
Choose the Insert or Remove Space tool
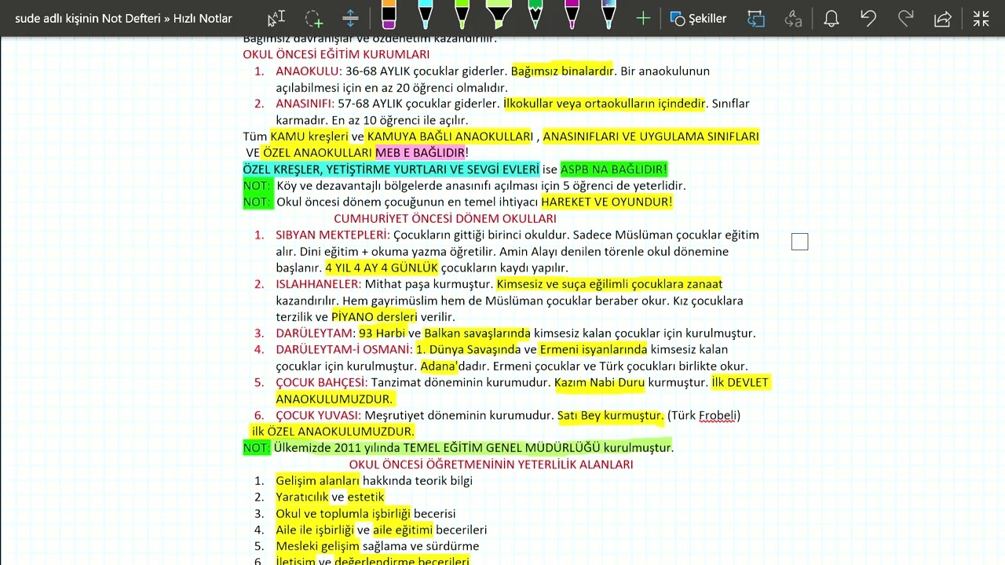(350, 18)
